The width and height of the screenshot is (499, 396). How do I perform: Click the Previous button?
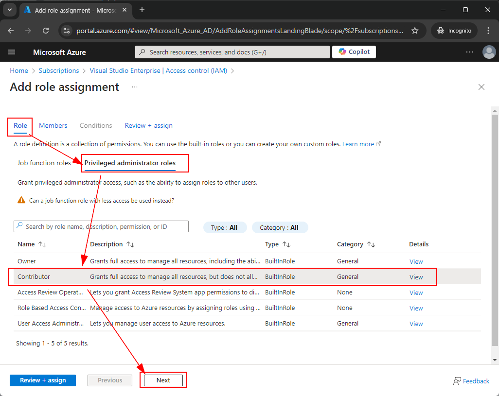click(110, 380)
